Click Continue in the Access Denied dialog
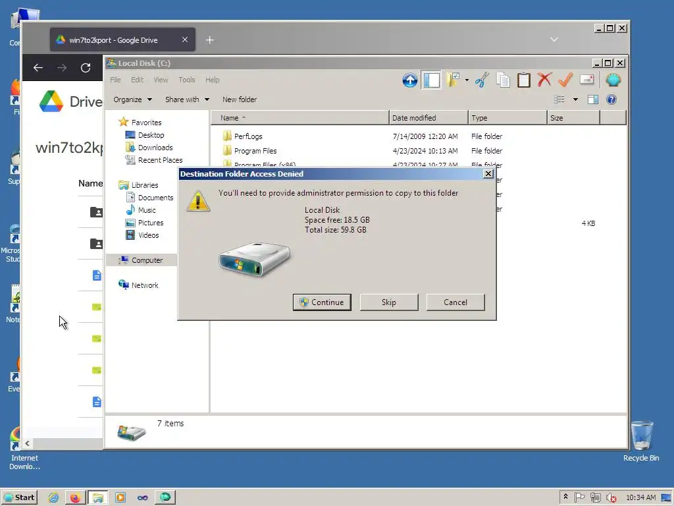Viewport: 674px width, 506px height. [322, 302]
